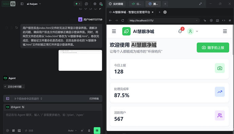The height and width of the screenshot is (134, 234).
Task: Click the '随手拍上报' button
Action: (x=213, y=48)
